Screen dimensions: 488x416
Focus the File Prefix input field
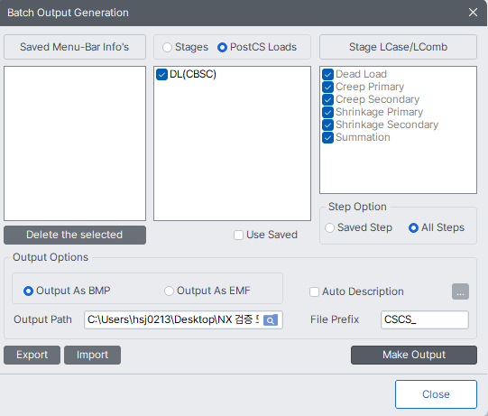coord(425,319)
